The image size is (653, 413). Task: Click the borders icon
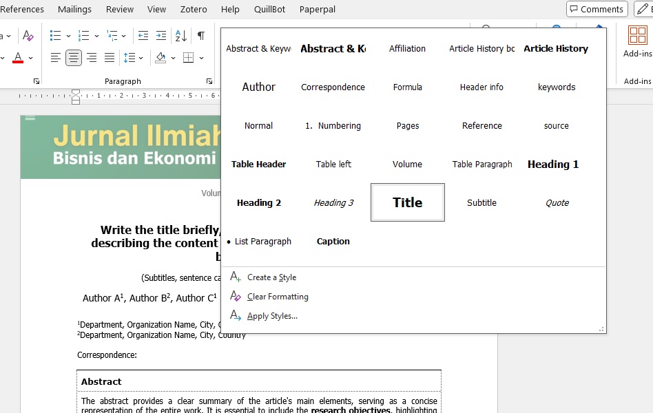click(x=188, y=57)
